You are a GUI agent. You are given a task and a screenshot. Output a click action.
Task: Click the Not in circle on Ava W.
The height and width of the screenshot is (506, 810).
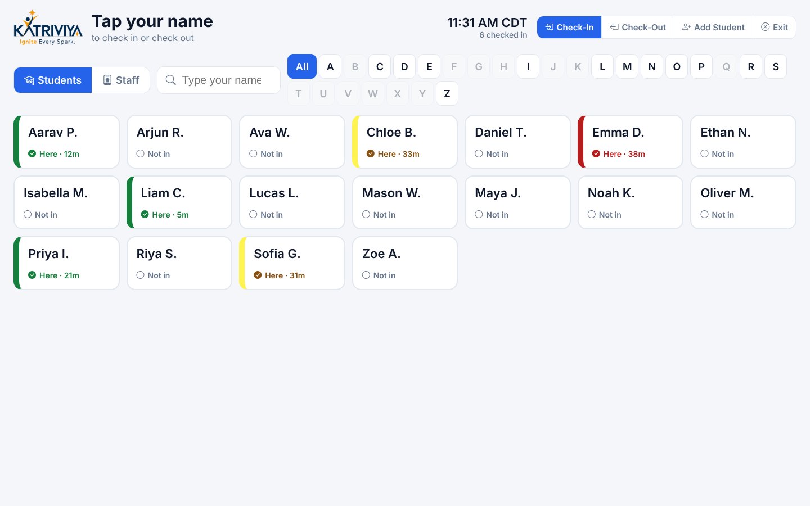click(x=253, y=153)
